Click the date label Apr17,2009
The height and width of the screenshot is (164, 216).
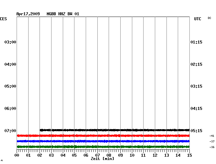click(28, 14)
